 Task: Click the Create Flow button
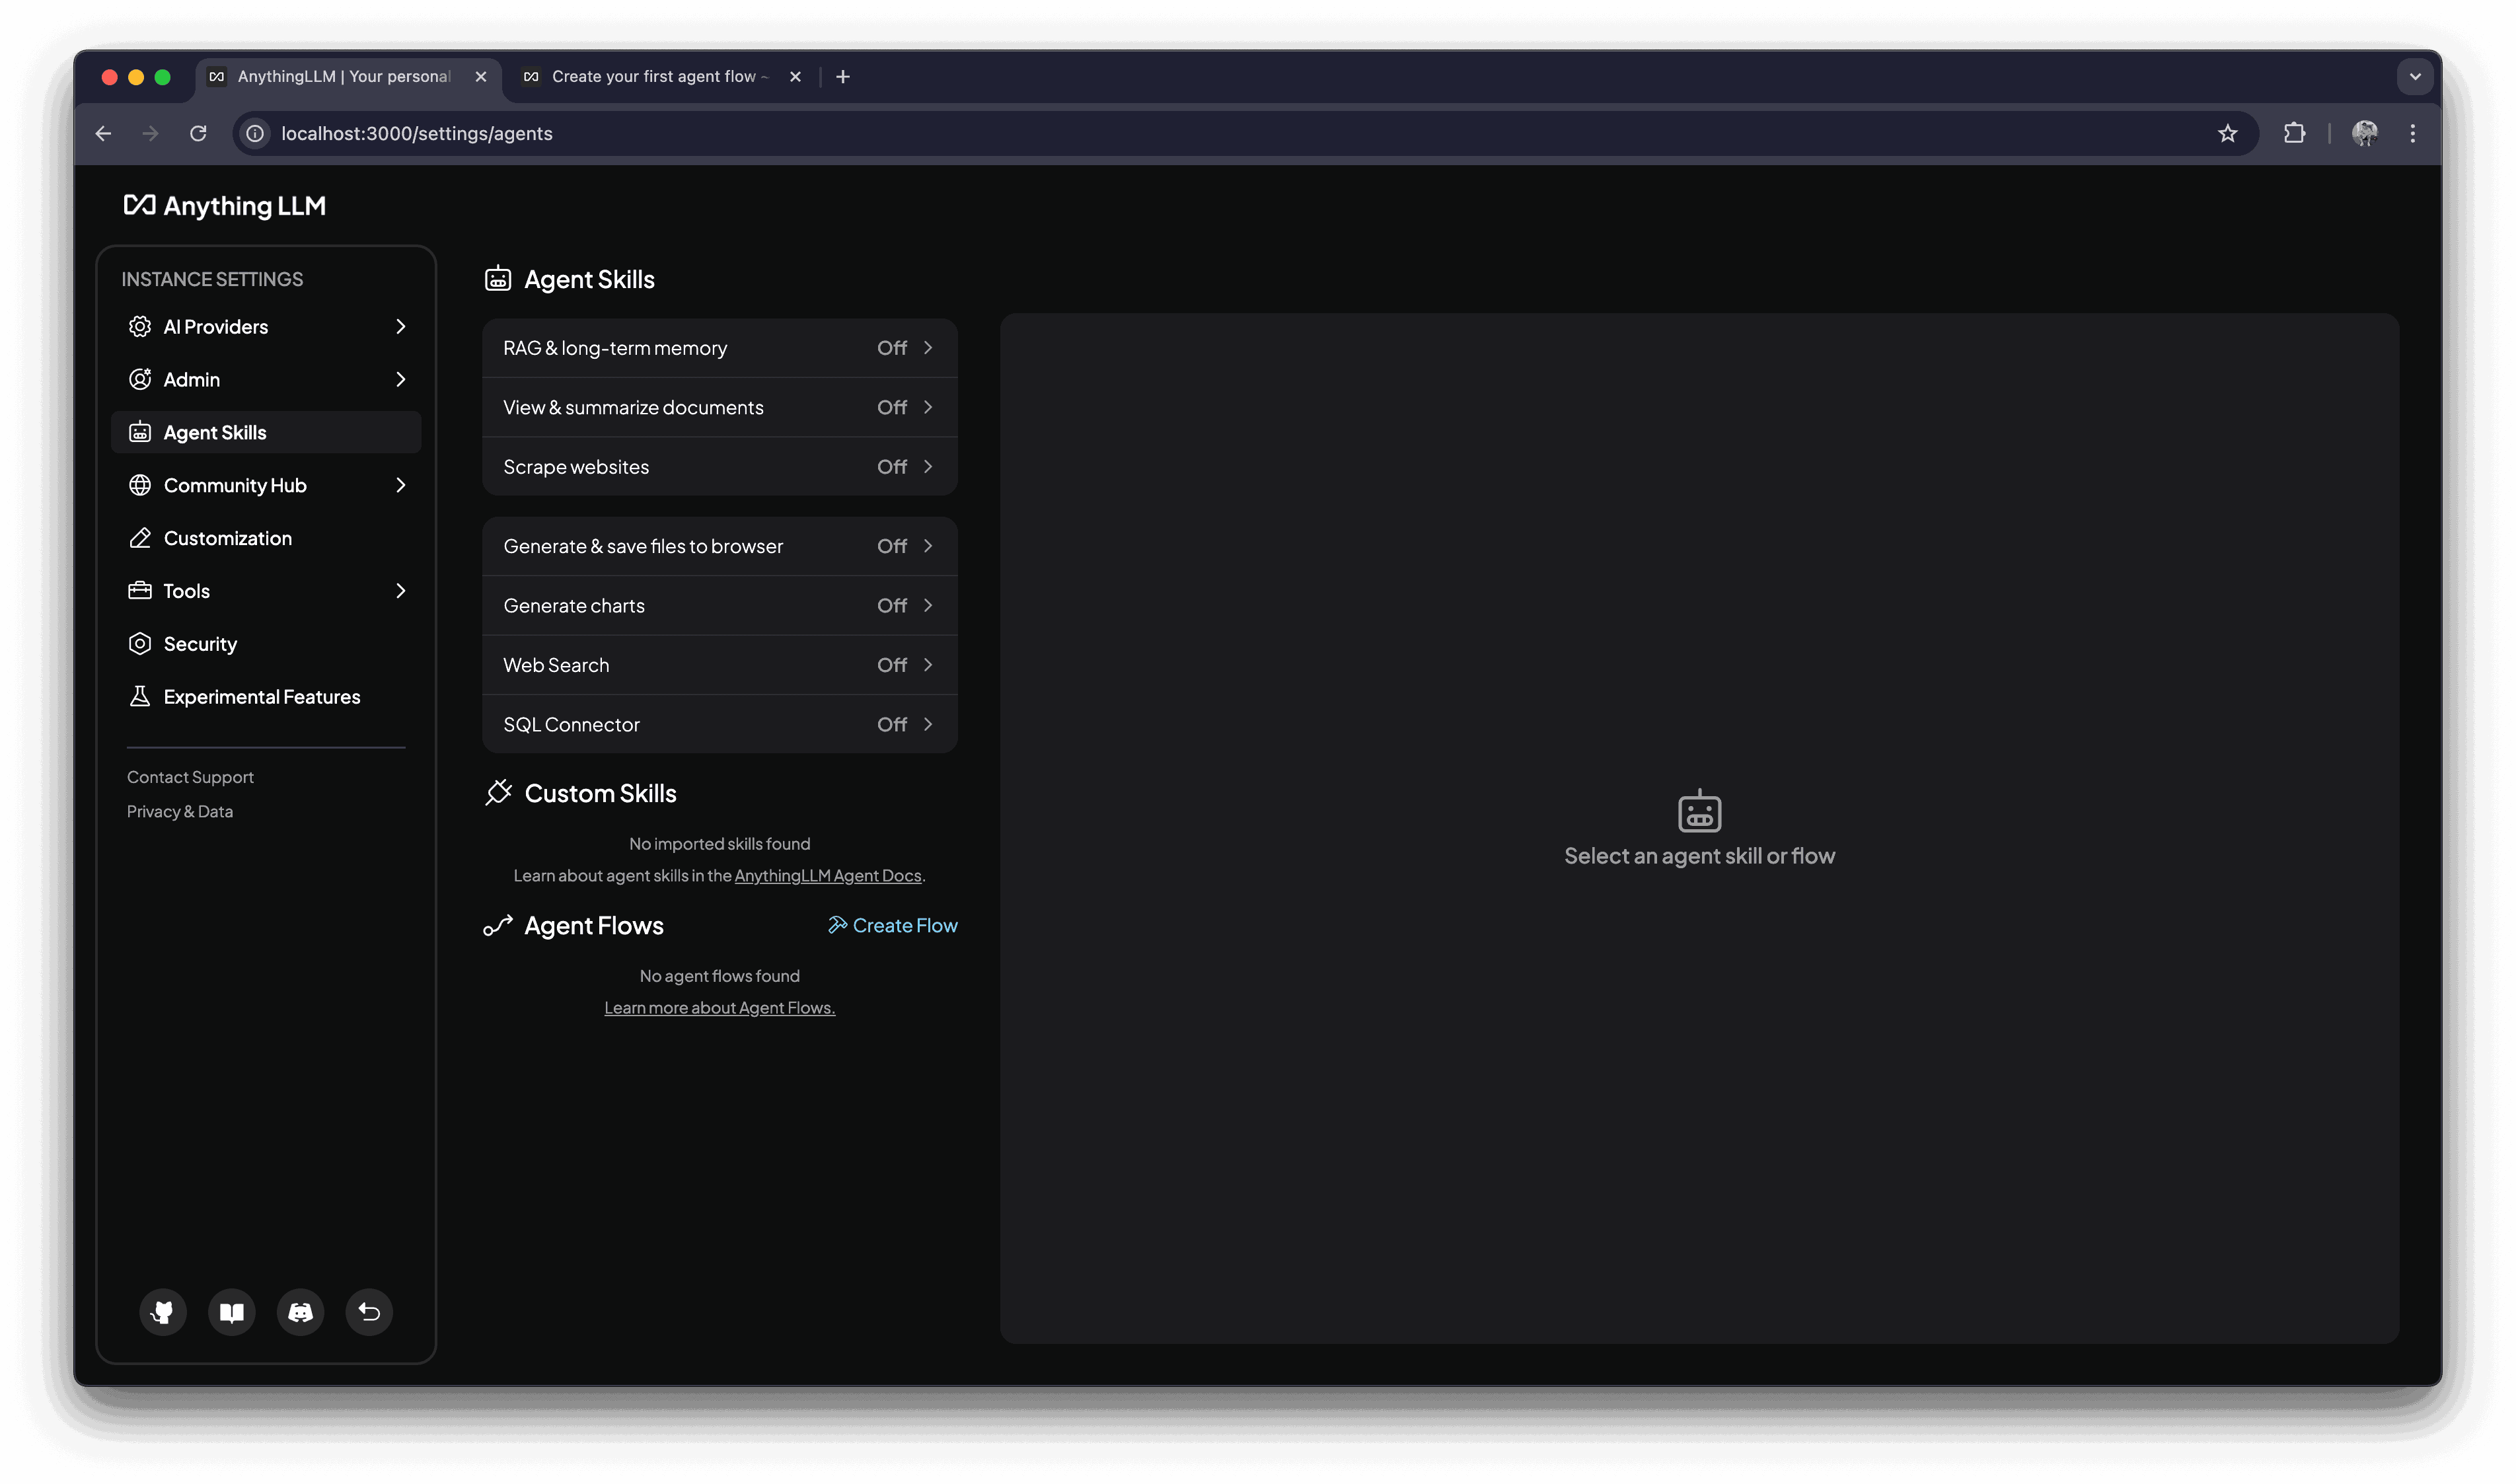[x=893, y=924]
